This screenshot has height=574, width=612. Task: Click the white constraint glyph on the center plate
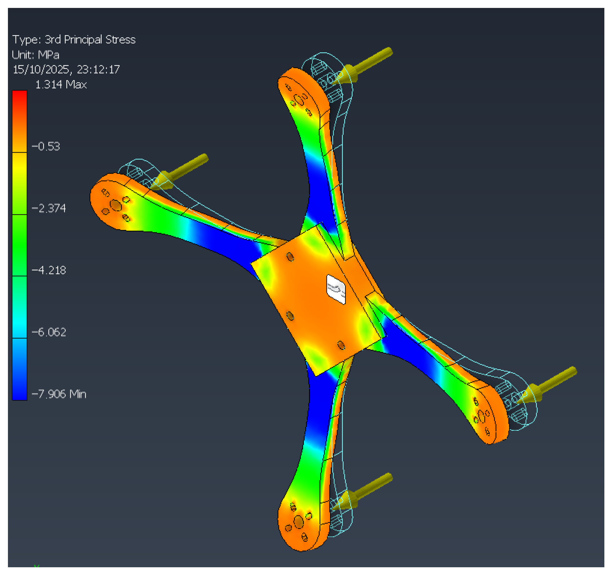(336, 289)
